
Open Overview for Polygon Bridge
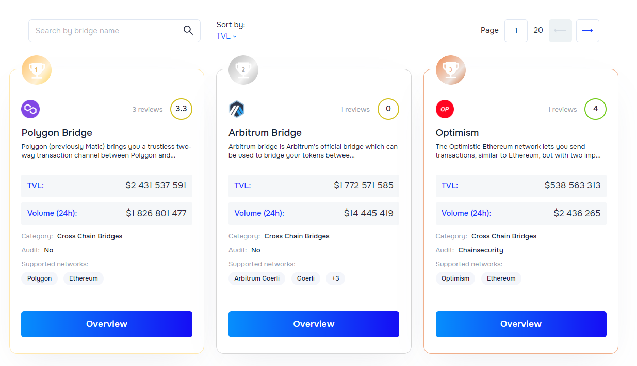pyautogui.click(x=107, y=324)
